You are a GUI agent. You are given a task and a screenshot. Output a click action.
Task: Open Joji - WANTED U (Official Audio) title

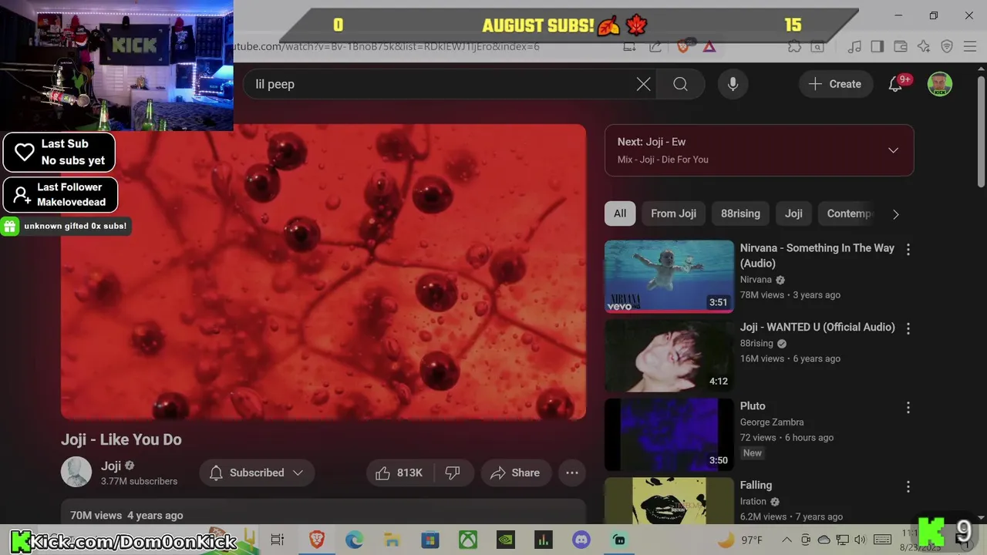click(x=817, y=327)
